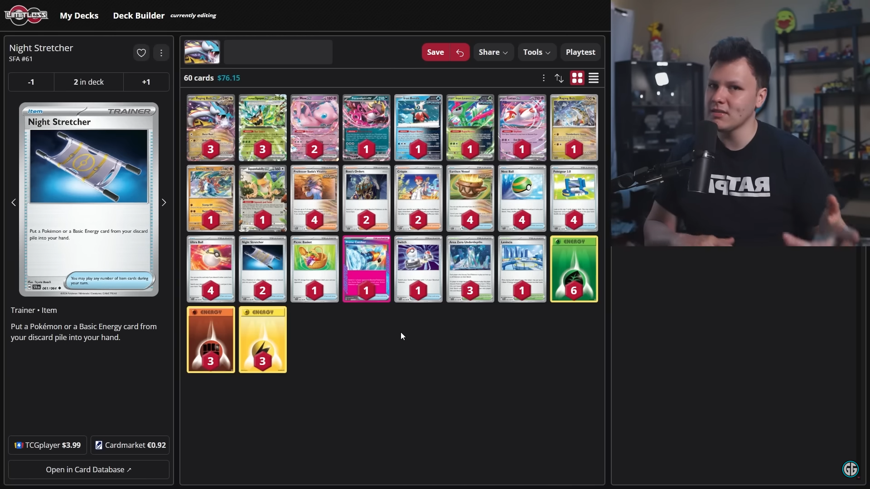Click the '2 in deck' counter

coord(89,82)
